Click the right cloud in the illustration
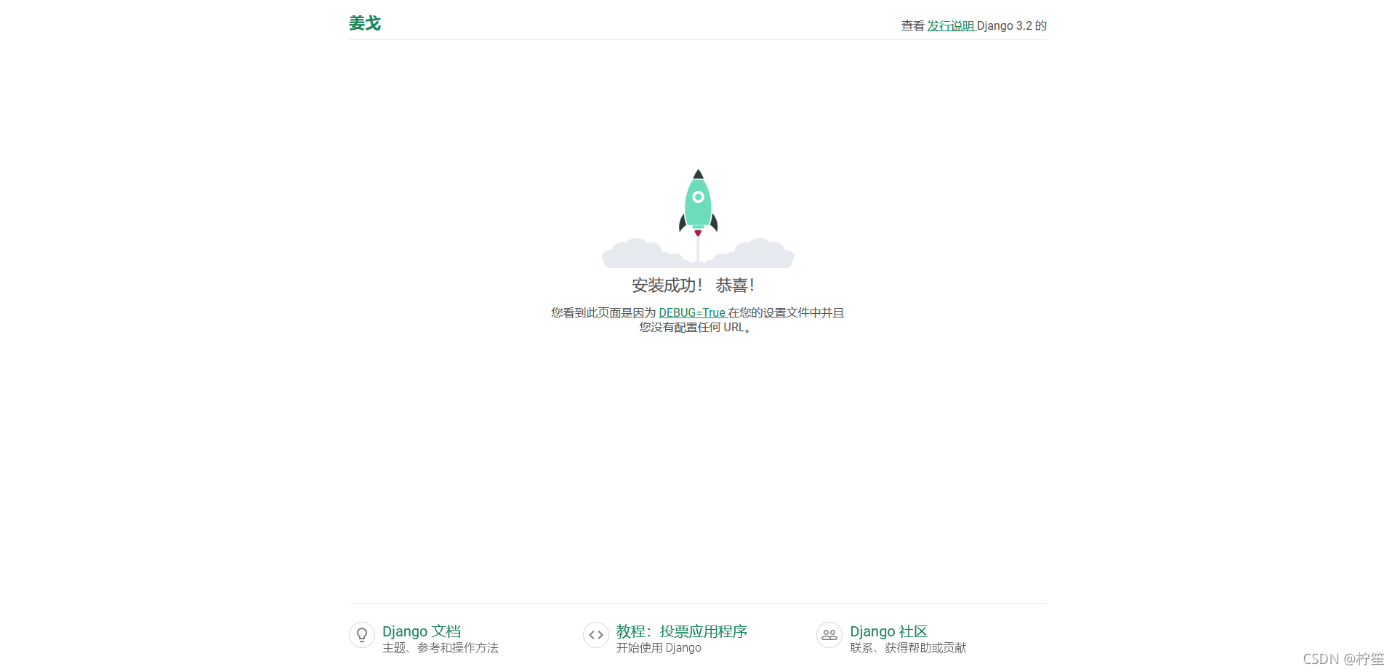 tap(756, 253)
